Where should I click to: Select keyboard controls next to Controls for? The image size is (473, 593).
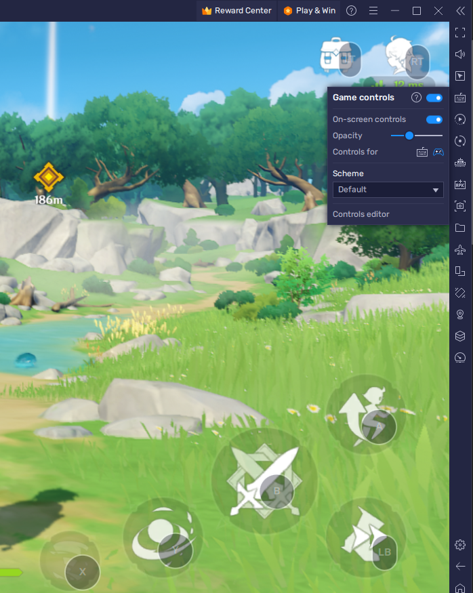(x=422, y=152)
